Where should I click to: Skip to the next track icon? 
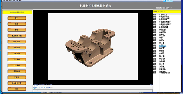[42, 88]
